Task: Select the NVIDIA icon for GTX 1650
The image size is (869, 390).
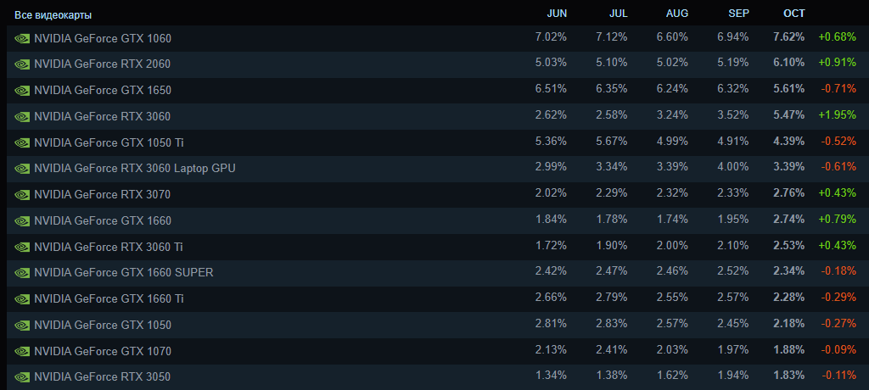Action: coord(23,91)
